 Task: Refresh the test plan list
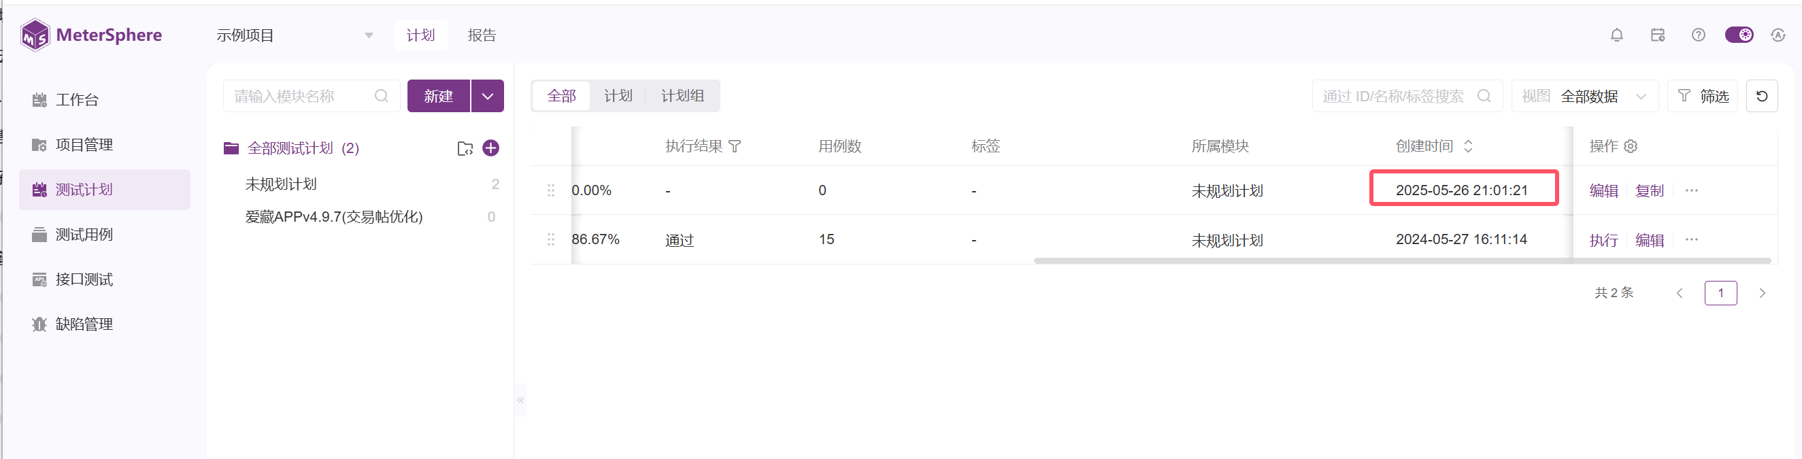pos(1762,96)
